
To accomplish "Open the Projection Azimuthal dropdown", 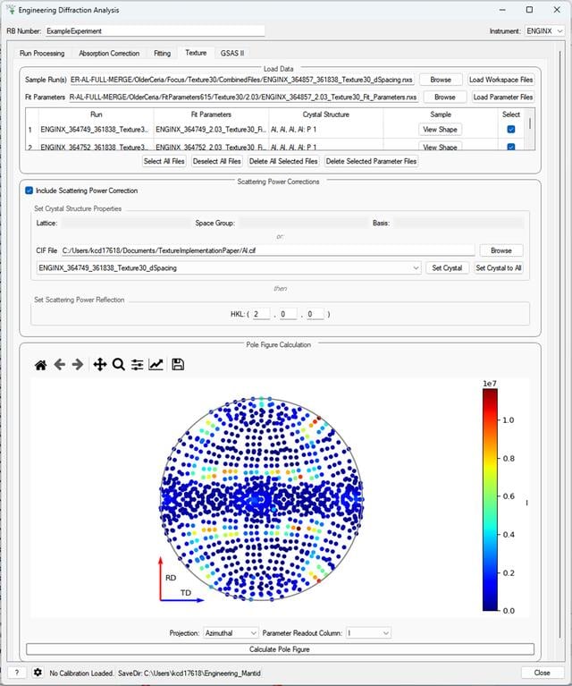I will pos(231,633).
